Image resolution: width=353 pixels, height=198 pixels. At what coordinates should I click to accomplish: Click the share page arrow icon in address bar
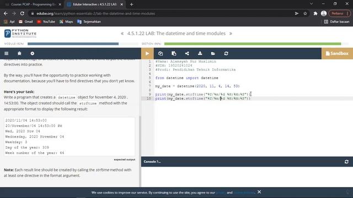(x=297, y=13)
